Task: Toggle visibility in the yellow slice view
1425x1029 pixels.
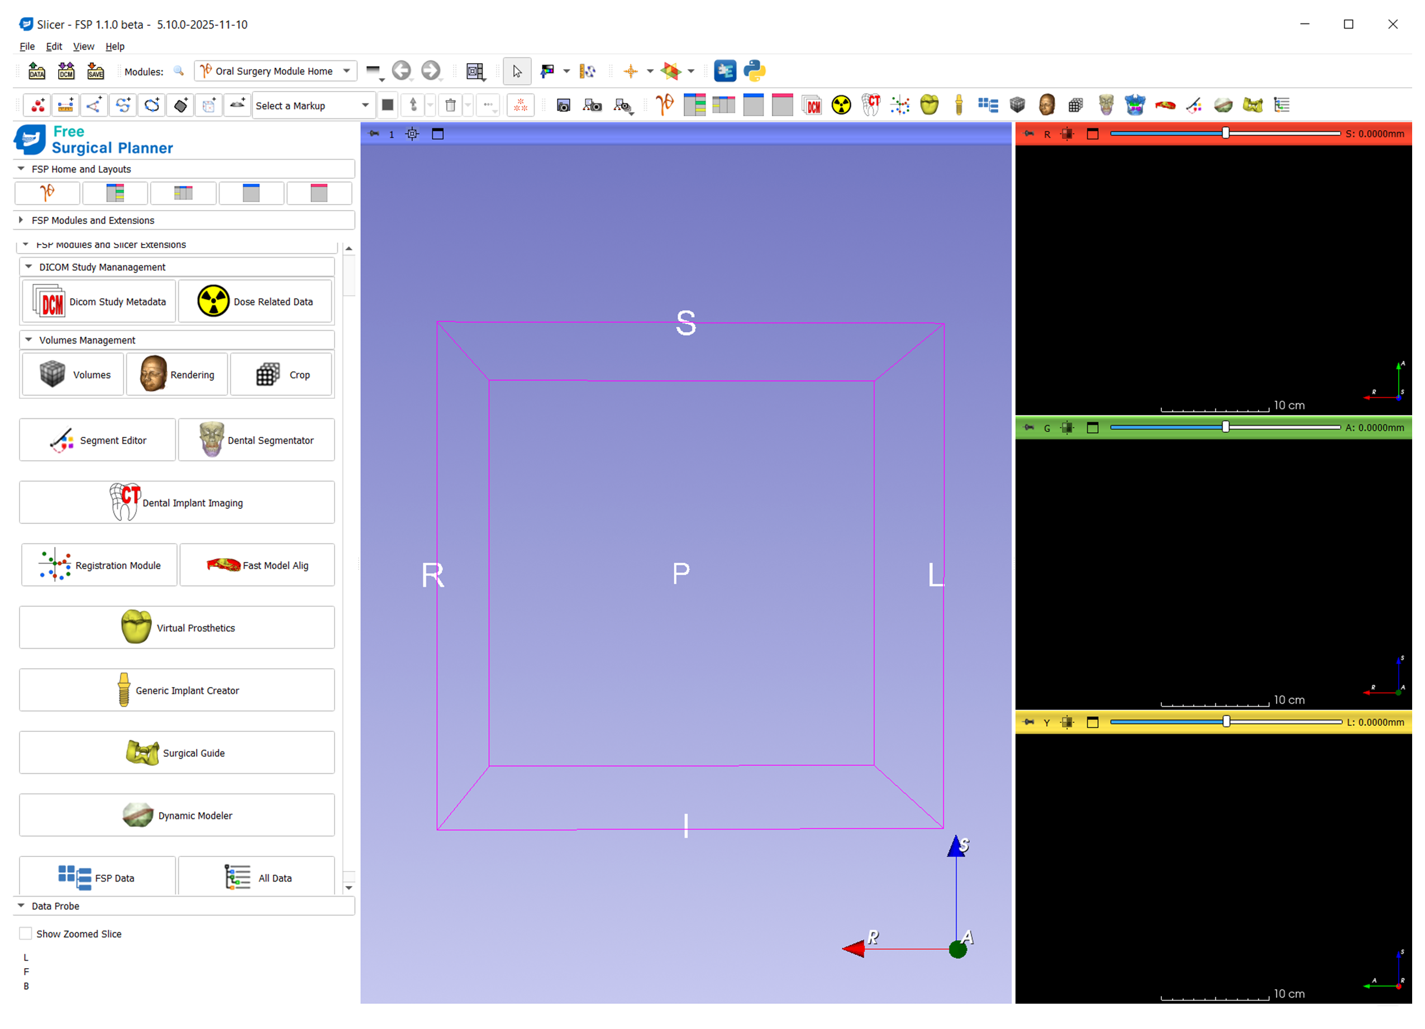Action: coord(1067,722)
